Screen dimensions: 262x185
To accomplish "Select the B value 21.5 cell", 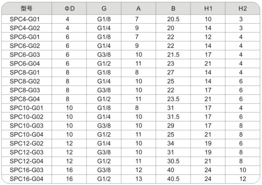I will [x=173, y=54].
